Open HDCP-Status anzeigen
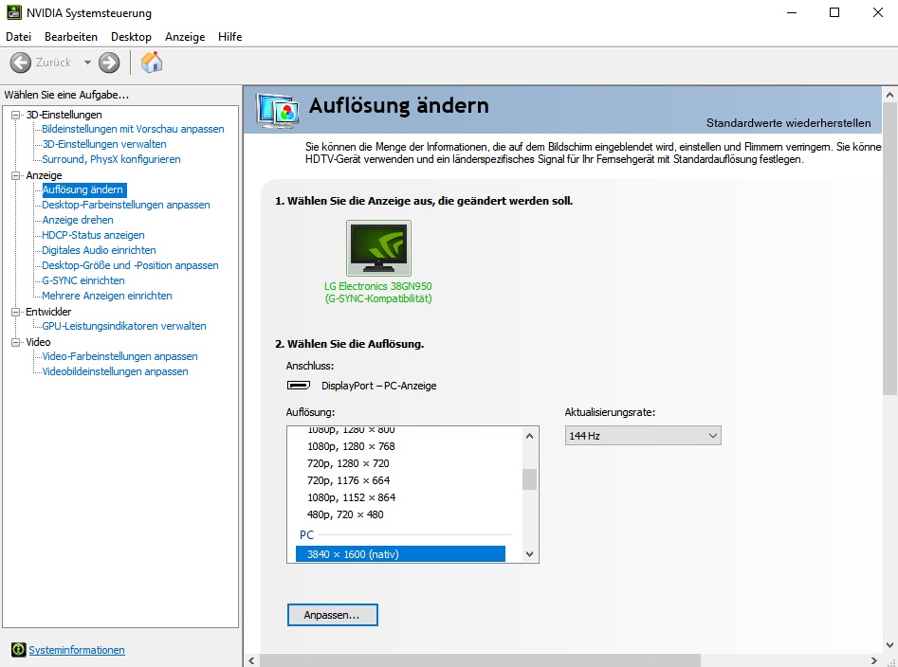Screen dimensions: 898x667 click(x=93, y=235)
